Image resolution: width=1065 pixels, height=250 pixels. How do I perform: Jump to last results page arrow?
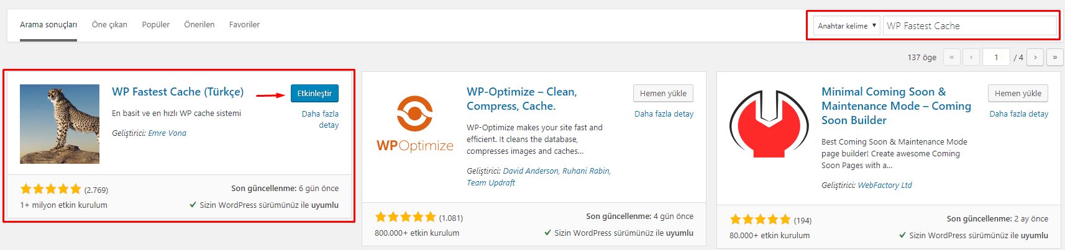(x=1055, y=57)
